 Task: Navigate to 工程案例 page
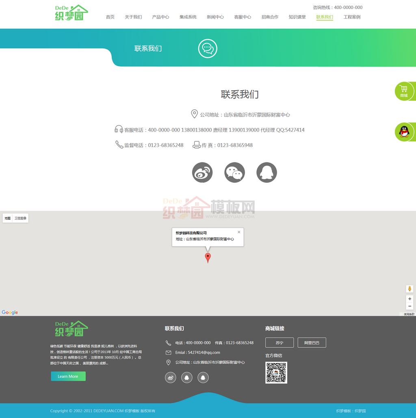coord(352,17)
